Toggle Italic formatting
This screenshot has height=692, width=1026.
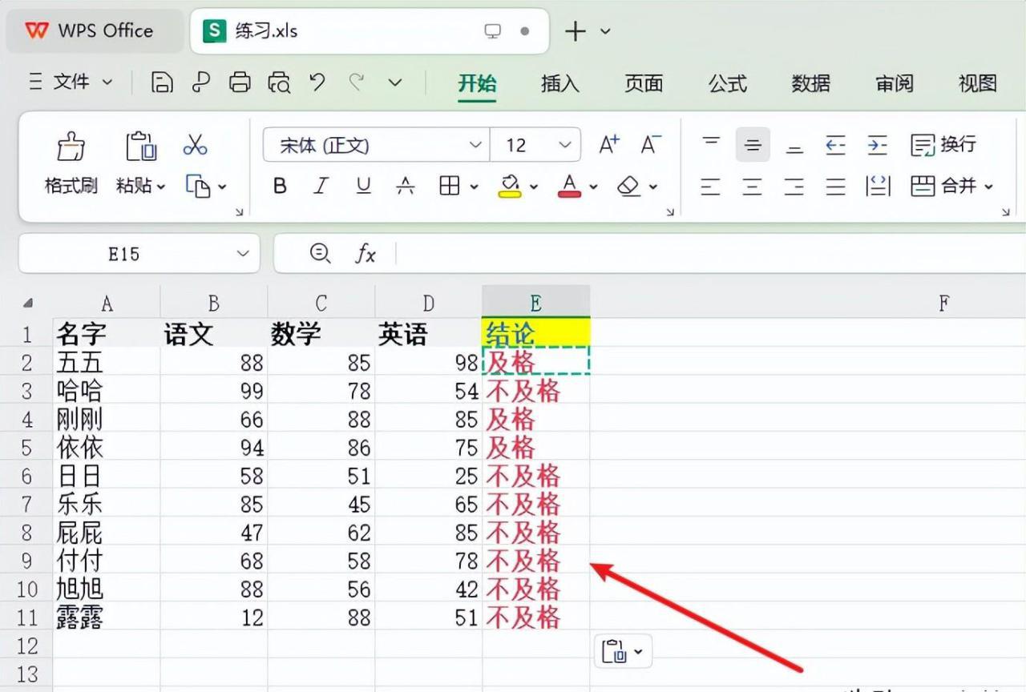(321, 187)
